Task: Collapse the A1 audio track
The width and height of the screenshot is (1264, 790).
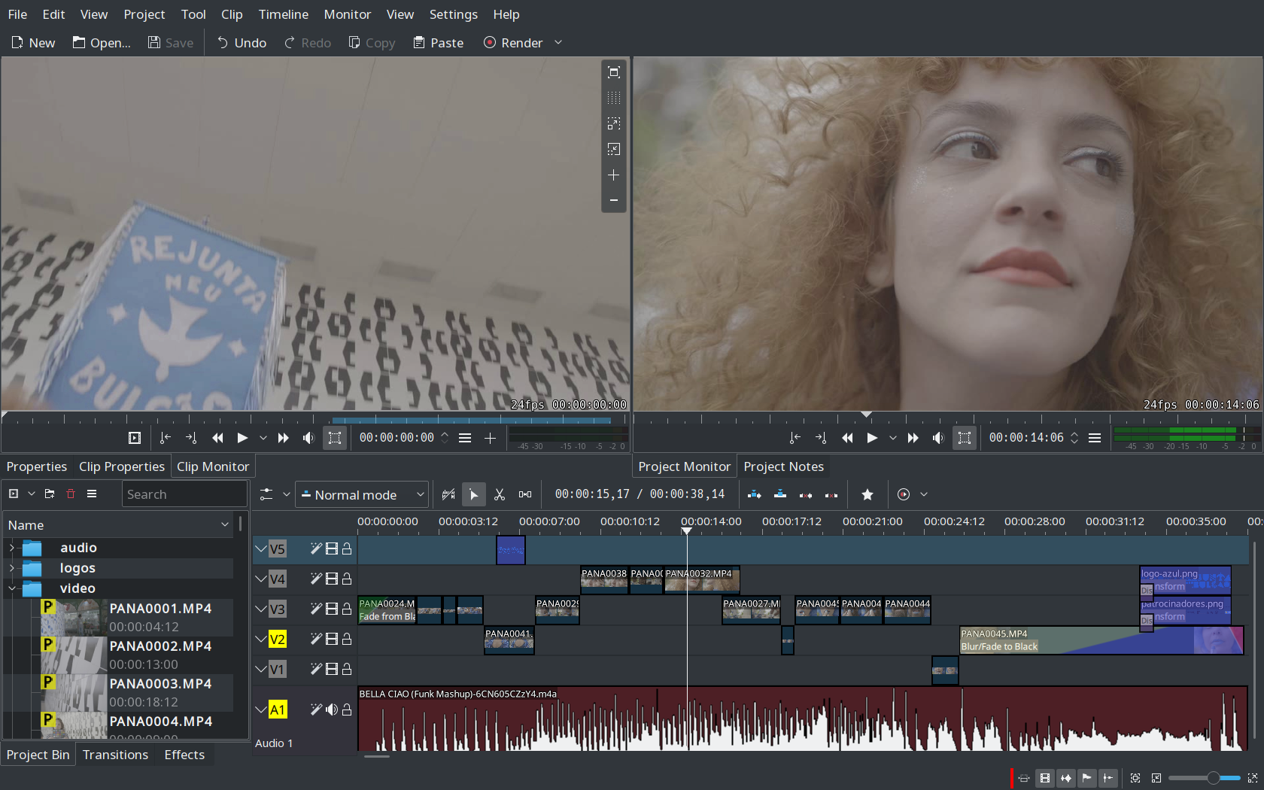Action: point(260,709)
